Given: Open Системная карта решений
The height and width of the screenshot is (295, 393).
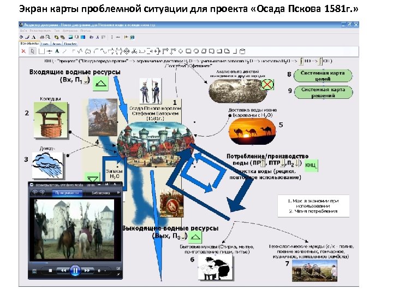Looking at the screenshot, I should [323, 92].
